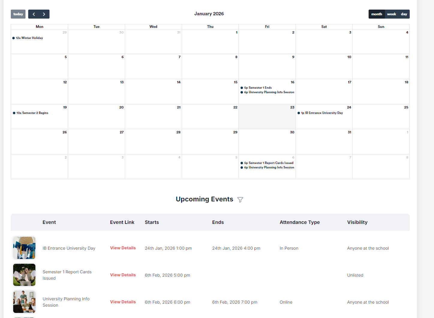Switch to day view

[404, 14]
